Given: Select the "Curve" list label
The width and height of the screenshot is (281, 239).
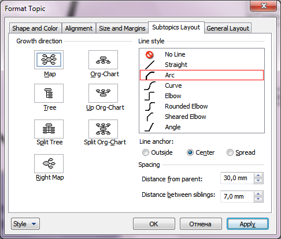Looking at the screenshot, I should 173,85.
